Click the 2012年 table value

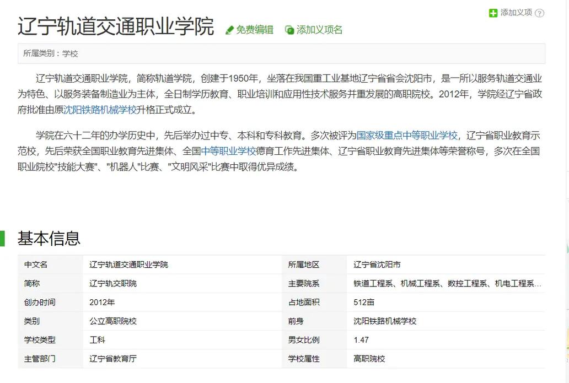coord(102,303)
